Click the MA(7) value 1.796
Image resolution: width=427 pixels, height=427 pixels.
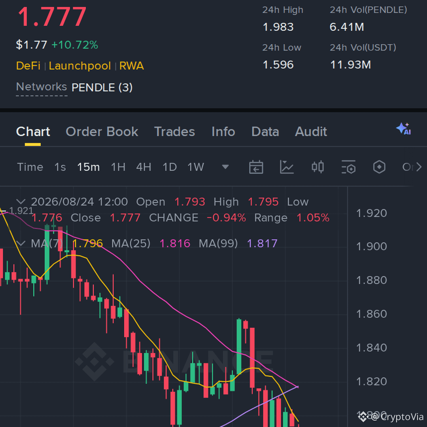88,244
